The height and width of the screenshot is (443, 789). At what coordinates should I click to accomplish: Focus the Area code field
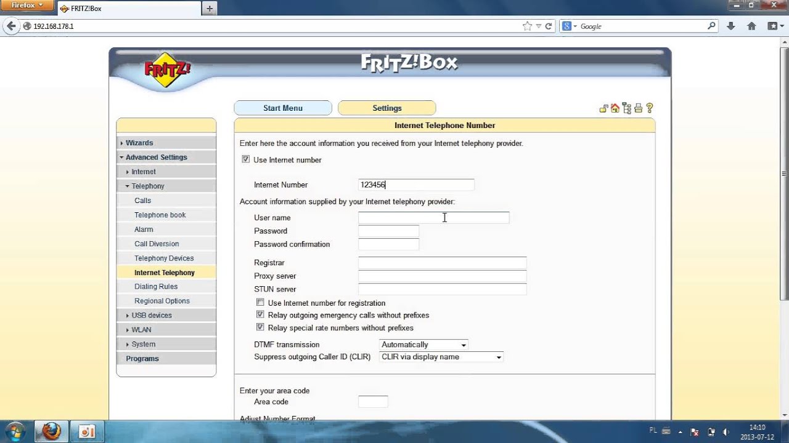pos(373,402)
